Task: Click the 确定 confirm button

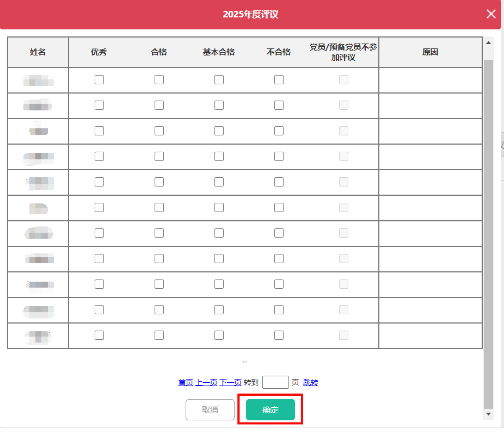Action: [271, 410]
